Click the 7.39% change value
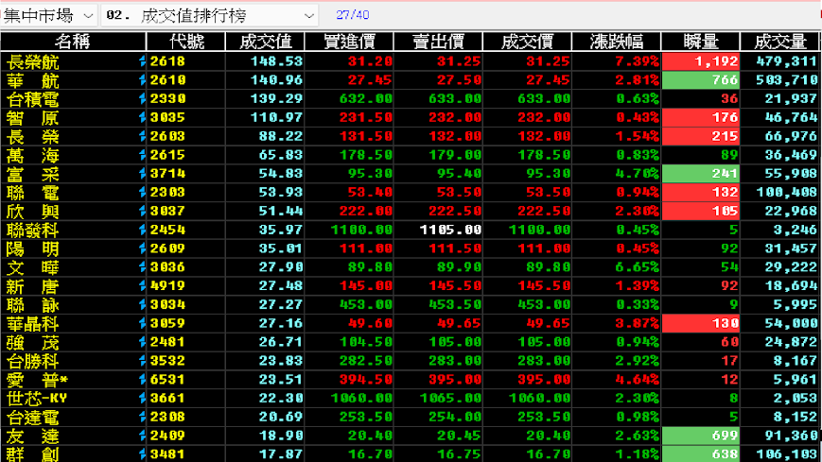 tap(637, 61)
